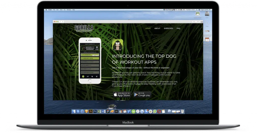Open the ABOUT page link
257x133 pixels.
(157, 28)
